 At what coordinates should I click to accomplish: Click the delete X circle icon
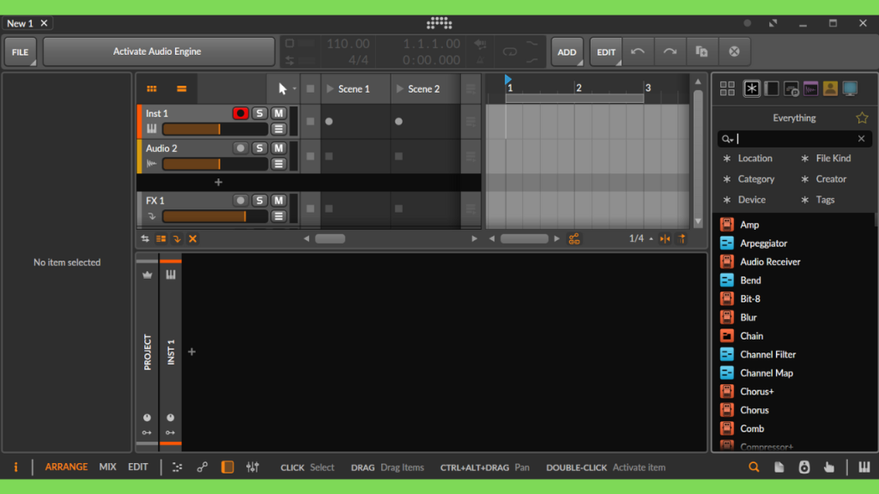tap(734, 51)
